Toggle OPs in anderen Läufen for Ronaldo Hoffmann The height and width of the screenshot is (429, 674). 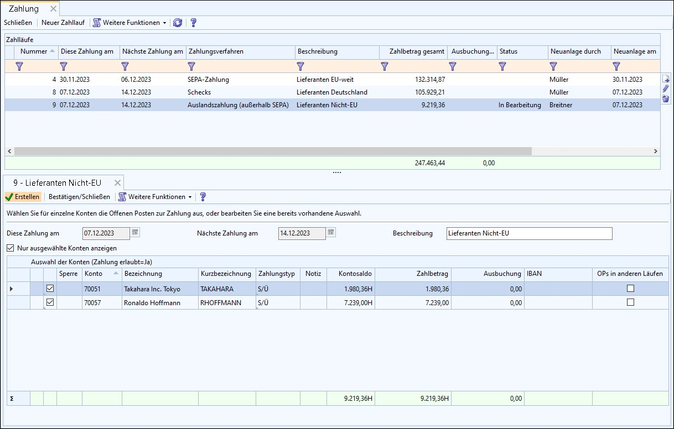click(630, 302)
